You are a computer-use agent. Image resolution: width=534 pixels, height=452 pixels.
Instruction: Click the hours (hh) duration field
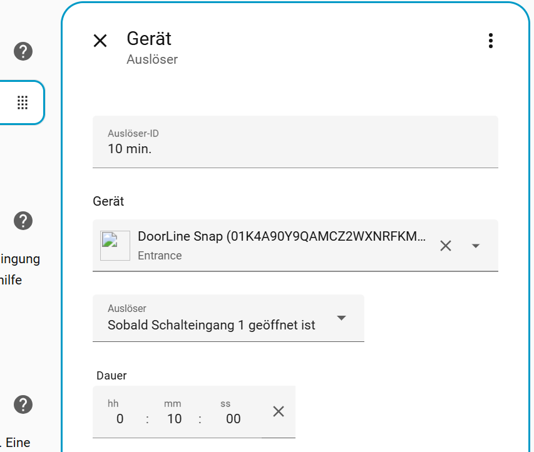coord(120,418)
